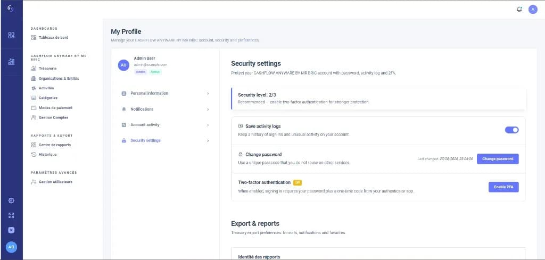Click the Change password button
The height and width of the screenshot is (260, 545).
point(498,158)
